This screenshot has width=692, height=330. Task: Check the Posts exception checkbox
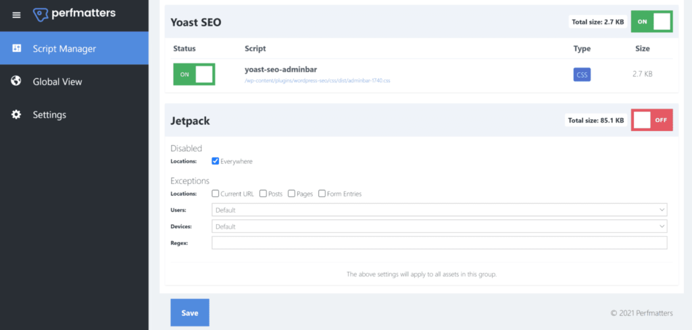[263, 194]
